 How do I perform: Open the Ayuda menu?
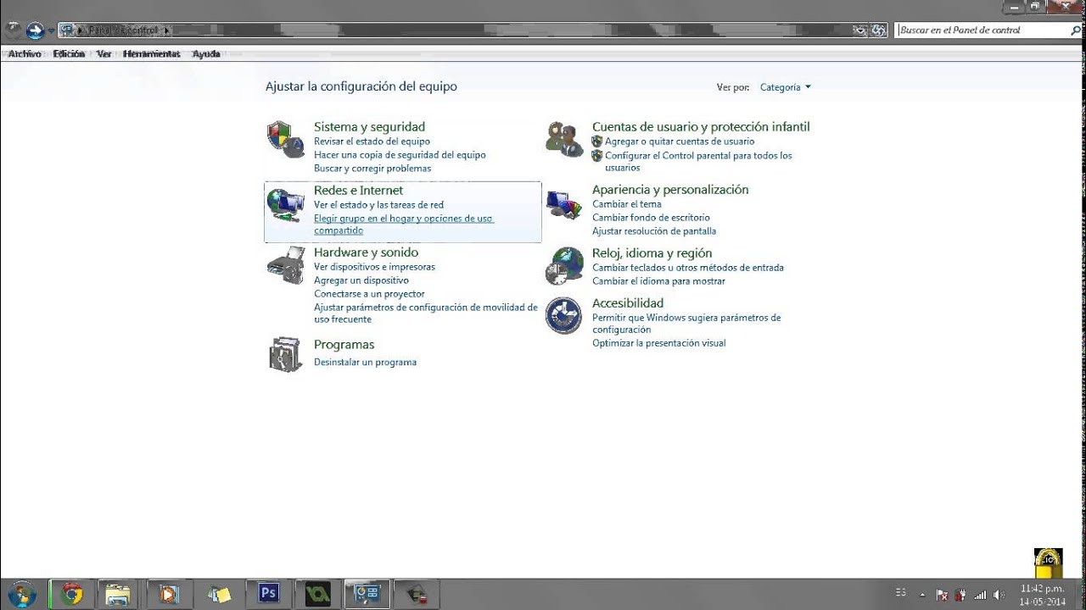pos(206,53)
